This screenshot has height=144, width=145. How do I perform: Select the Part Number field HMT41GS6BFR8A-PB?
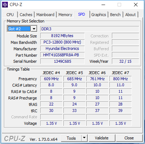62,55
